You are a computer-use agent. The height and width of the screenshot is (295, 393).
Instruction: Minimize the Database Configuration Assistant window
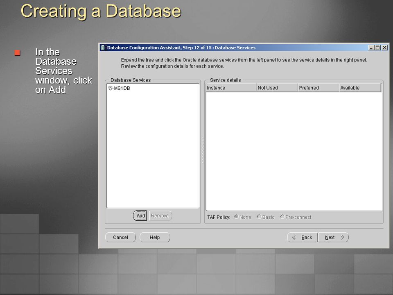pyautogui.click(x=371, y=48)
